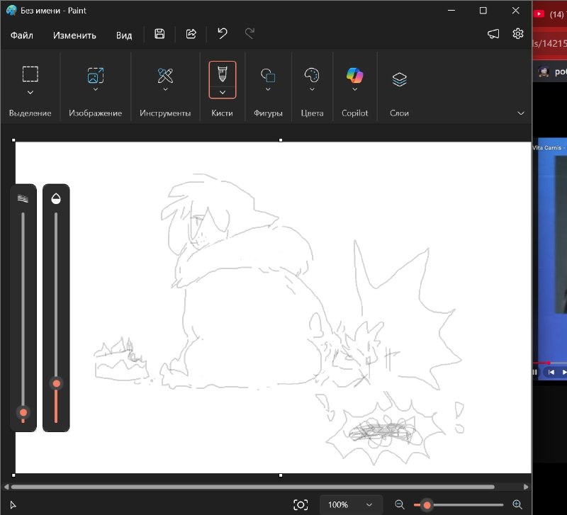
Task: Open Paint settings gear
Action: point(518,33)
